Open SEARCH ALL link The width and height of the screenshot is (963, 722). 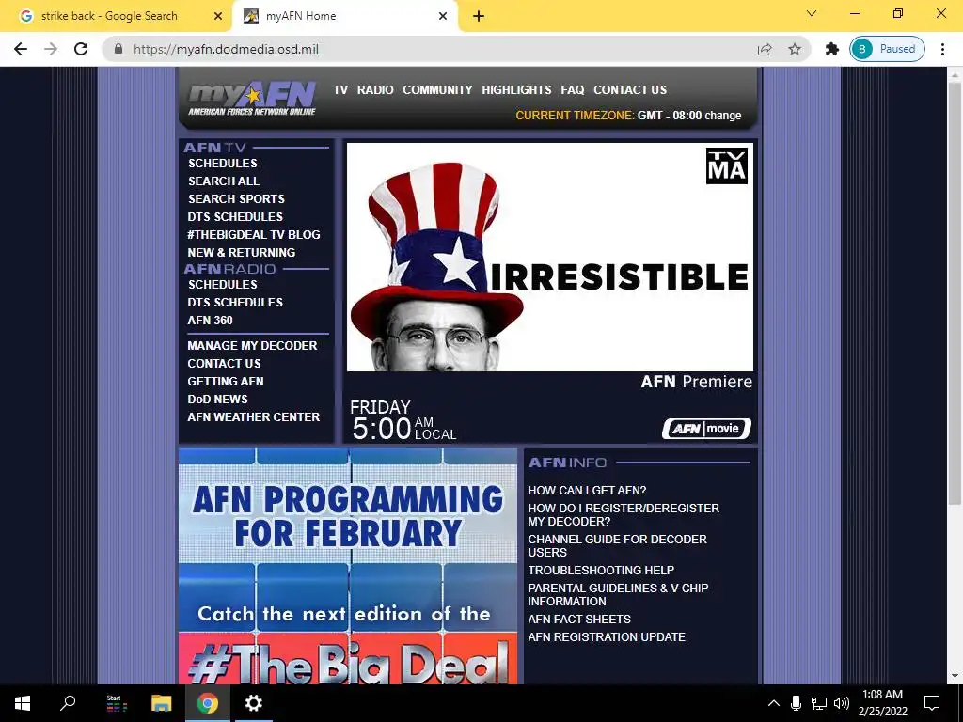pos(224,181)
